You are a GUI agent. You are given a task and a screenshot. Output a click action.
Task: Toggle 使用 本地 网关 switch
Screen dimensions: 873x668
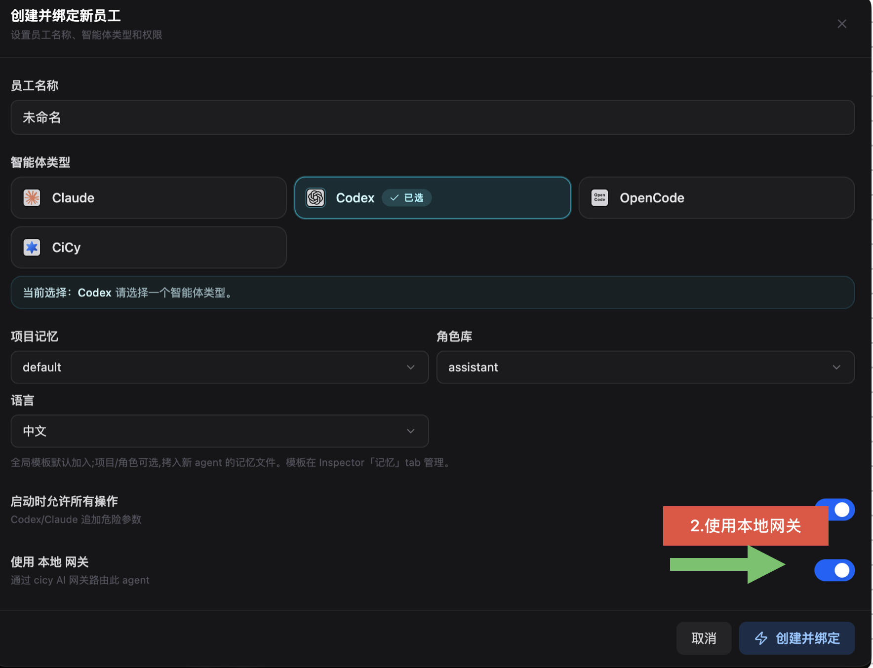pyautogui.click(x=834, y=570)
